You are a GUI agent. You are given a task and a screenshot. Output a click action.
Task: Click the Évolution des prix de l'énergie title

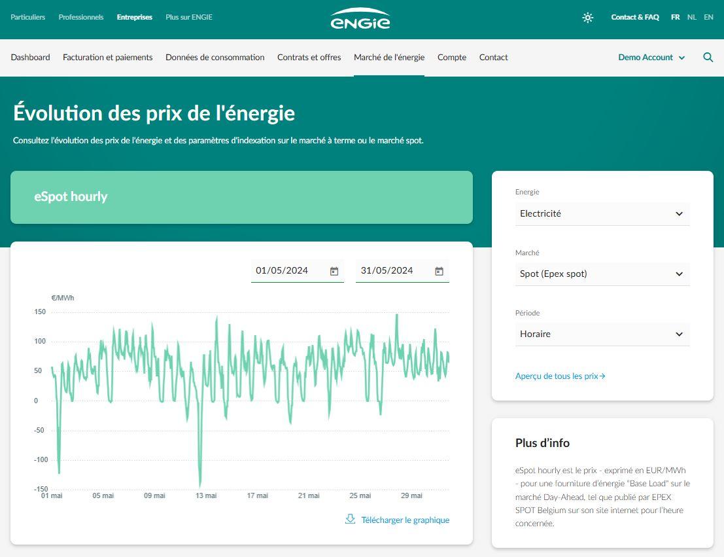click(154, 113)
